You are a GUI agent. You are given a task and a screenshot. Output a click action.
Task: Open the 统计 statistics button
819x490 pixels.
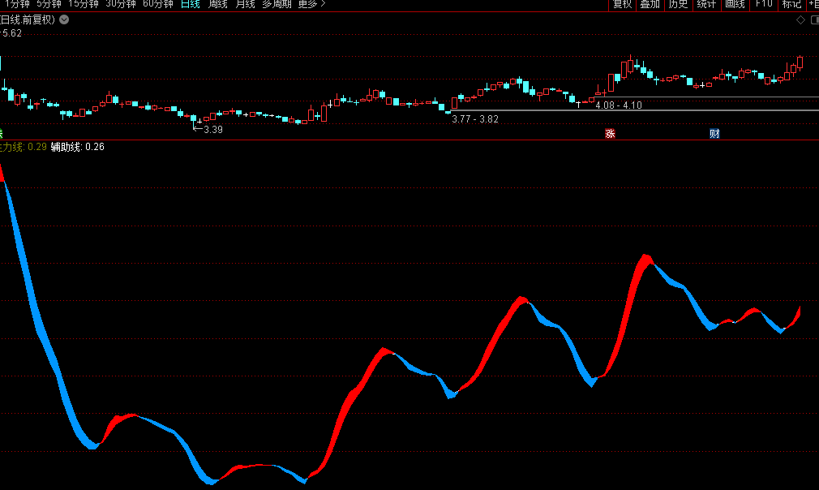click(x=706, y=4)
